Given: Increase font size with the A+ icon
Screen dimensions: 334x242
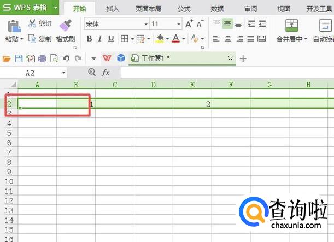Looking at the screenshot, I should pos(189,24).
